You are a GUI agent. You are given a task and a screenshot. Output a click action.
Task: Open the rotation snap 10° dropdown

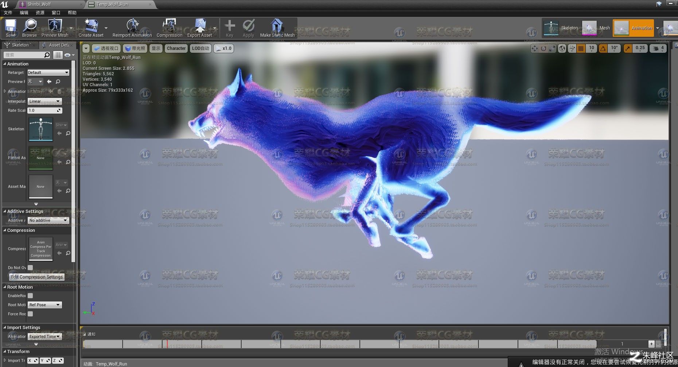[615, 48]
